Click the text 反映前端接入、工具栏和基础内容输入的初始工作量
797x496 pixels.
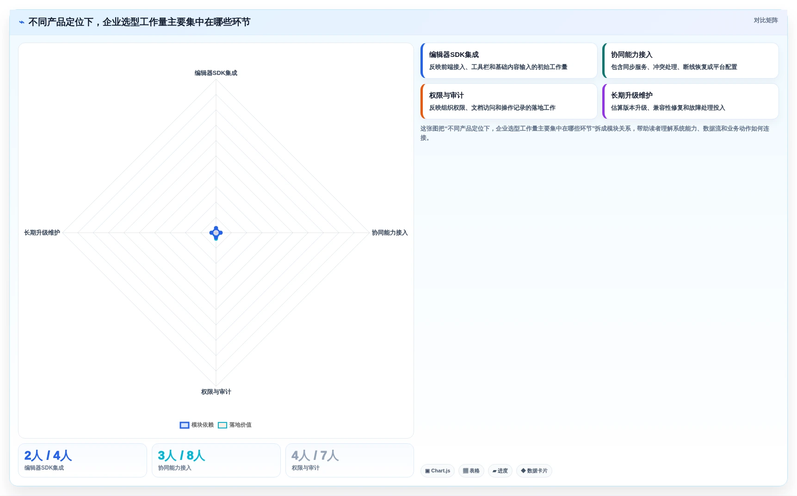[x=498, y=67]
